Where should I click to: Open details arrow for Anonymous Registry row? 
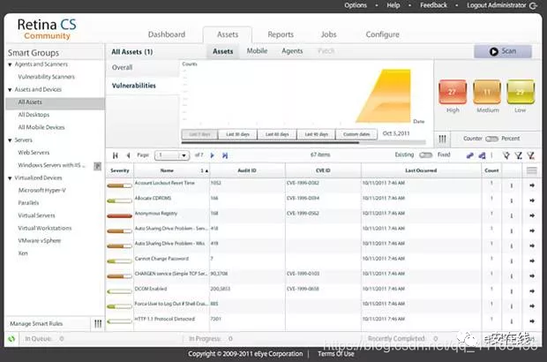pyautogui.click(x=532, y=215)
